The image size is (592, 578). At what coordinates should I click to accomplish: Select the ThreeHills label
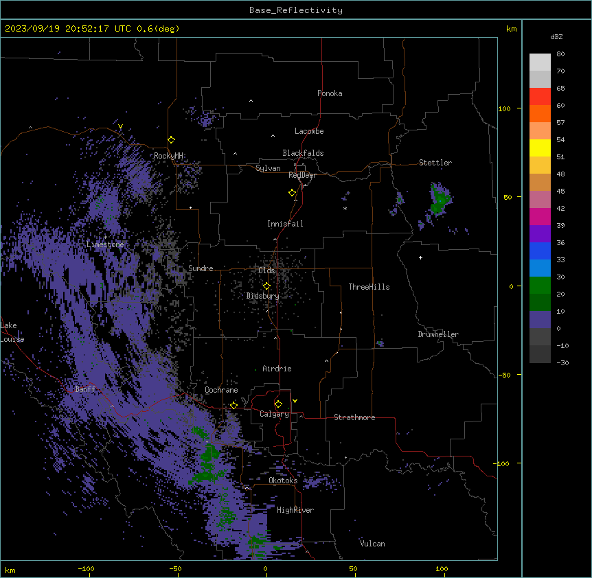369,287
